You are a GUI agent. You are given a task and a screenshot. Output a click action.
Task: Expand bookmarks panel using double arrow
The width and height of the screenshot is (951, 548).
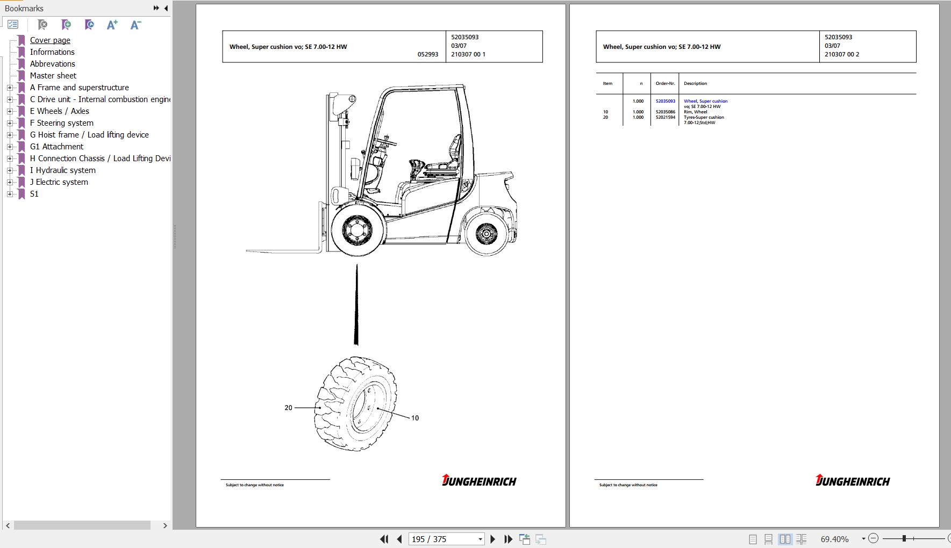click(x=156, y=8)
